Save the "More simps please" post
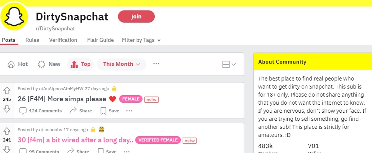 (110, 111)
